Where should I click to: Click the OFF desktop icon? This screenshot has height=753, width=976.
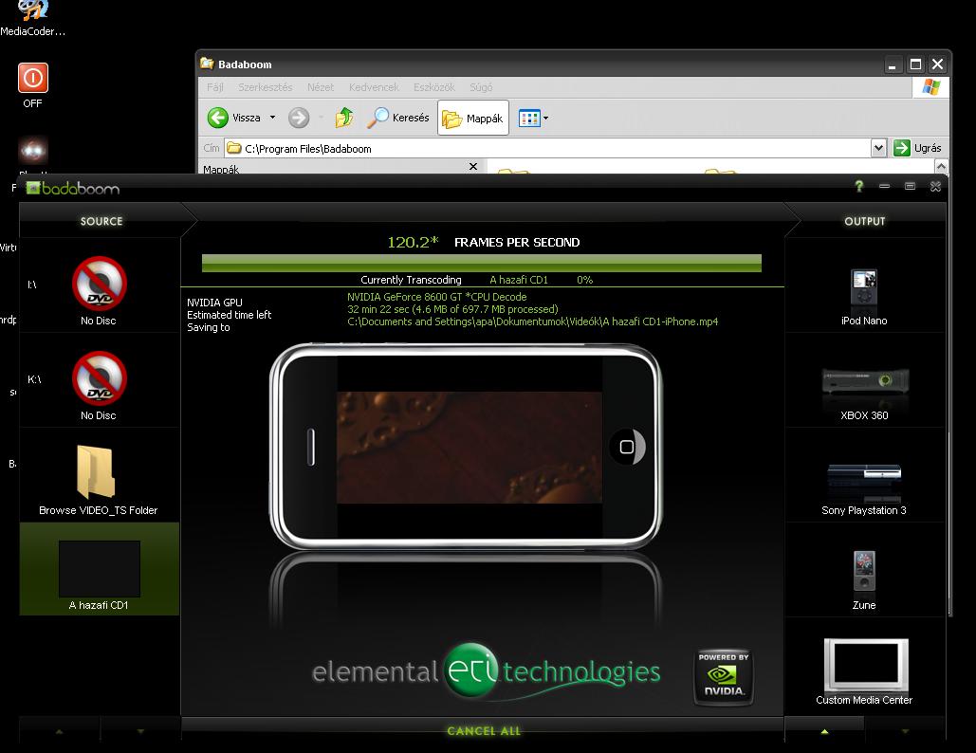pos(32,86)
